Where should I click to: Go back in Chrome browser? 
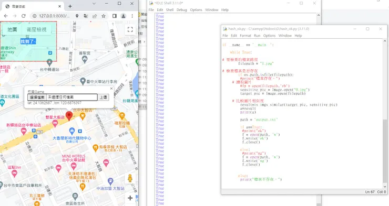pyautogui.click(x=6, y=16)
